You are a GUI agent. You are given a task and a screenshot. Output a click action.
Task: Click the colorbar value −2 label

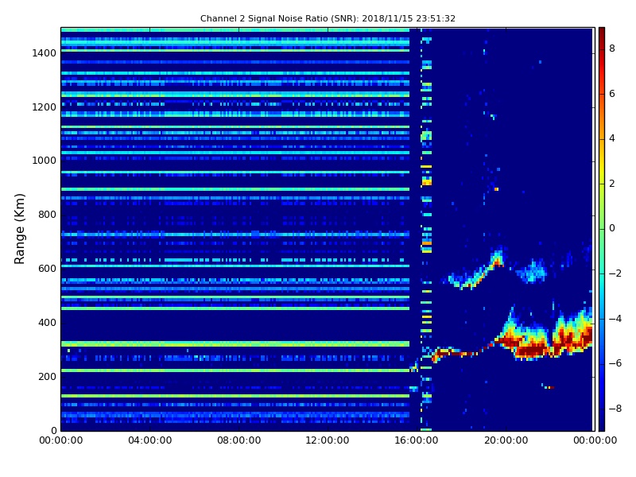pyautogui.click(x=615, y=273)
